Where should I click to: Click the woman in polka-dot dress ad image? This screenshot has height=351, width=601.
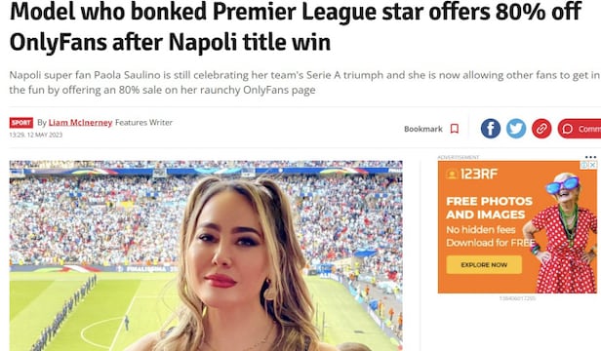pos(560,233)
